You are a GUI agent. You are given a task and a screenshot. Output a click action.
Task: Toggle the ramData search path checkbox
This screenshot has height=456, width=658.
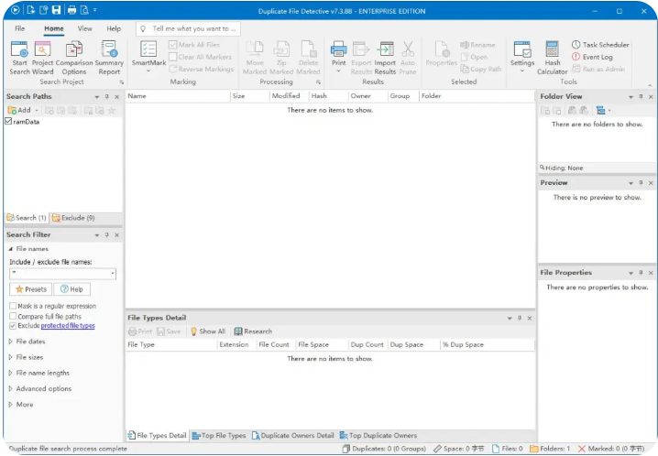(8, 121)
